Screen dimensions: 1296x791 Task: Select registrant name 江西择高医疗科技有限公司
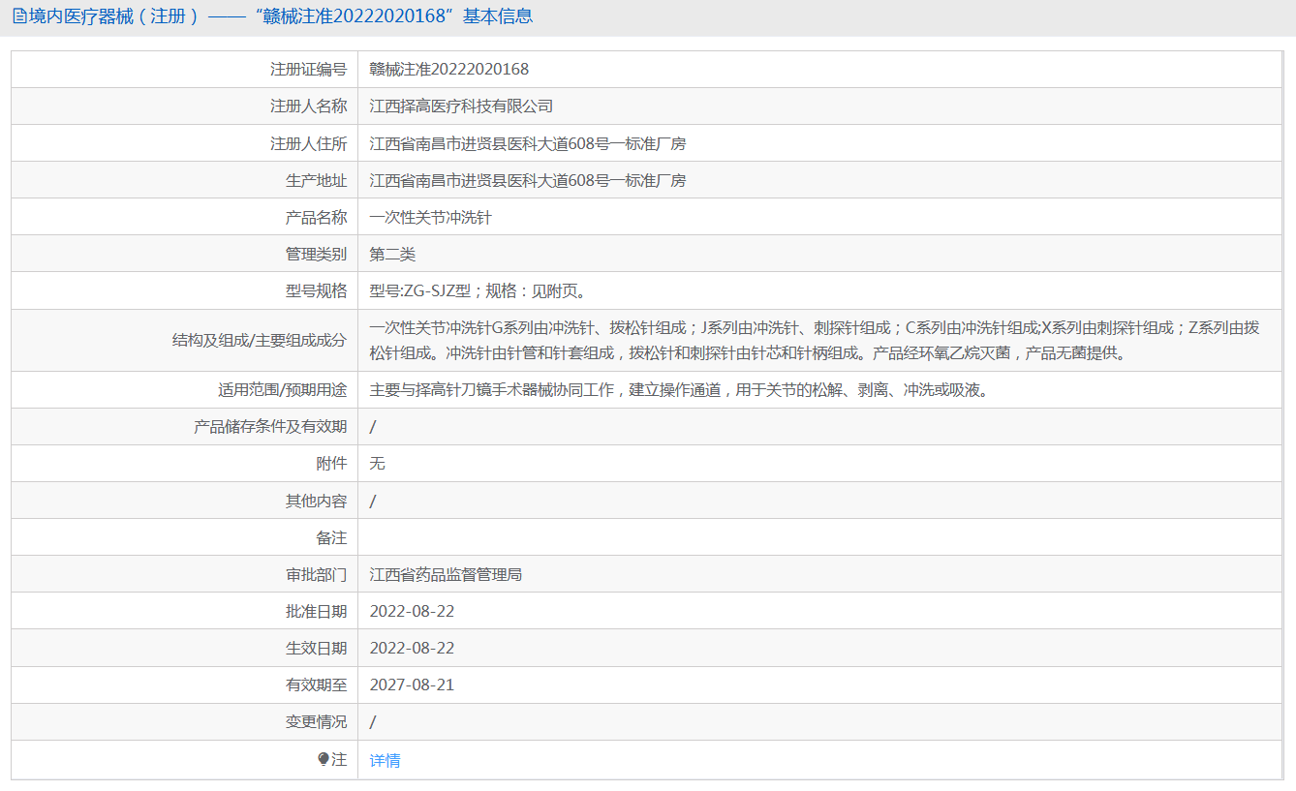(461, 106)
